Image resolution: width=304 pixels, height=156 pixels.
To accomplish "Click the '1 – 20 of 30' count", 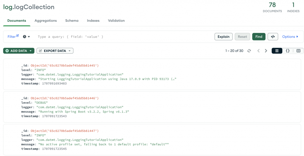I will [234, 51].
